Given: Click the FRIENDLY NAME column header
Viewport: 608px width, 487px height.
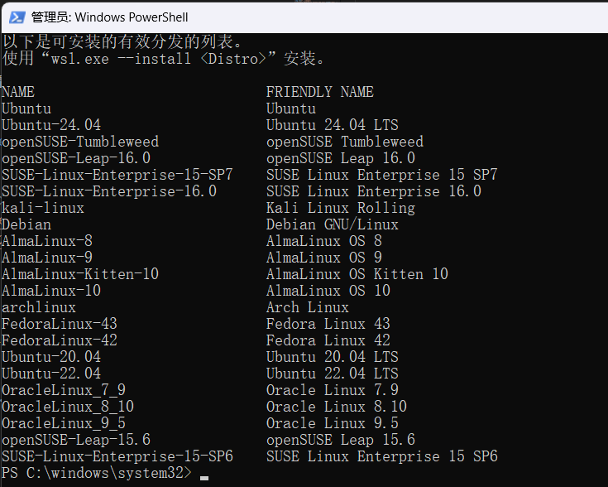Looking at the screenshot, I should tap(319, 92).
